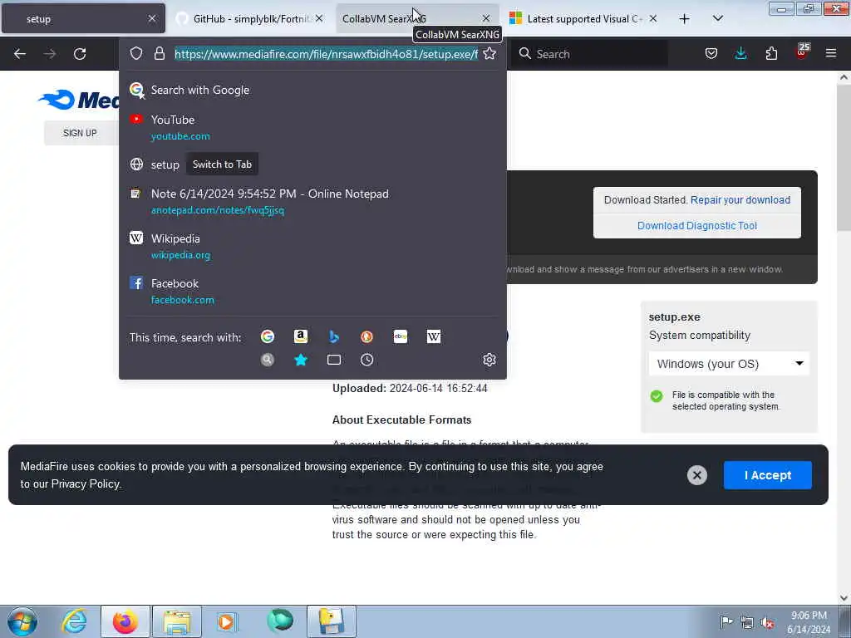Open search settings gear icon

(x=489, y=360)
